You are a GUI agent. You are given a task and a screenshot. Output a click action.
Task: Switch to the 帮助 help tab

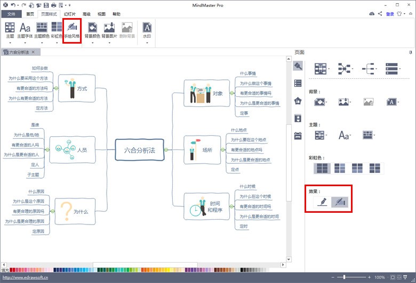click(x=116, y=14)
